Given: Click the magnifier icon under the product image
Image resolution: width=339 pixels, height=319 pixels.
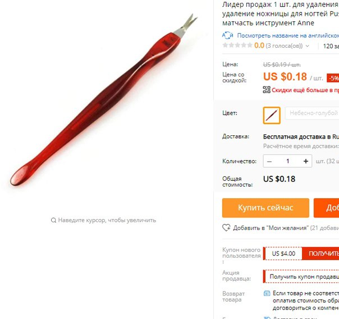Looking at the screenshot, I should pyautogui.click(x=53, y=220).
